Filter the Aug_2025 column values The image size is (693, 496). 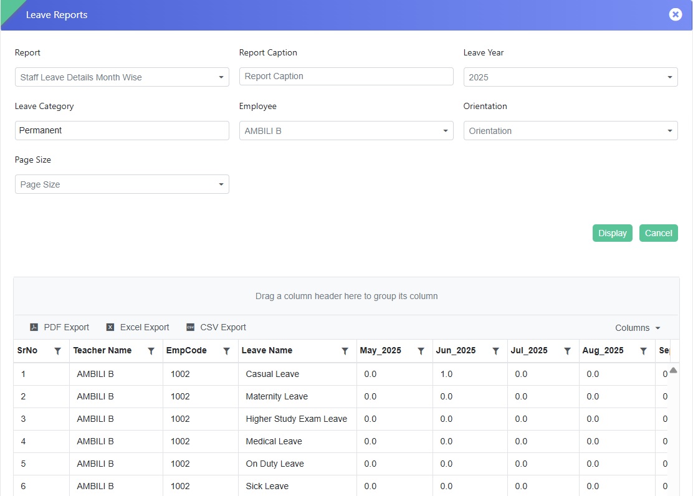pos(644,351)
